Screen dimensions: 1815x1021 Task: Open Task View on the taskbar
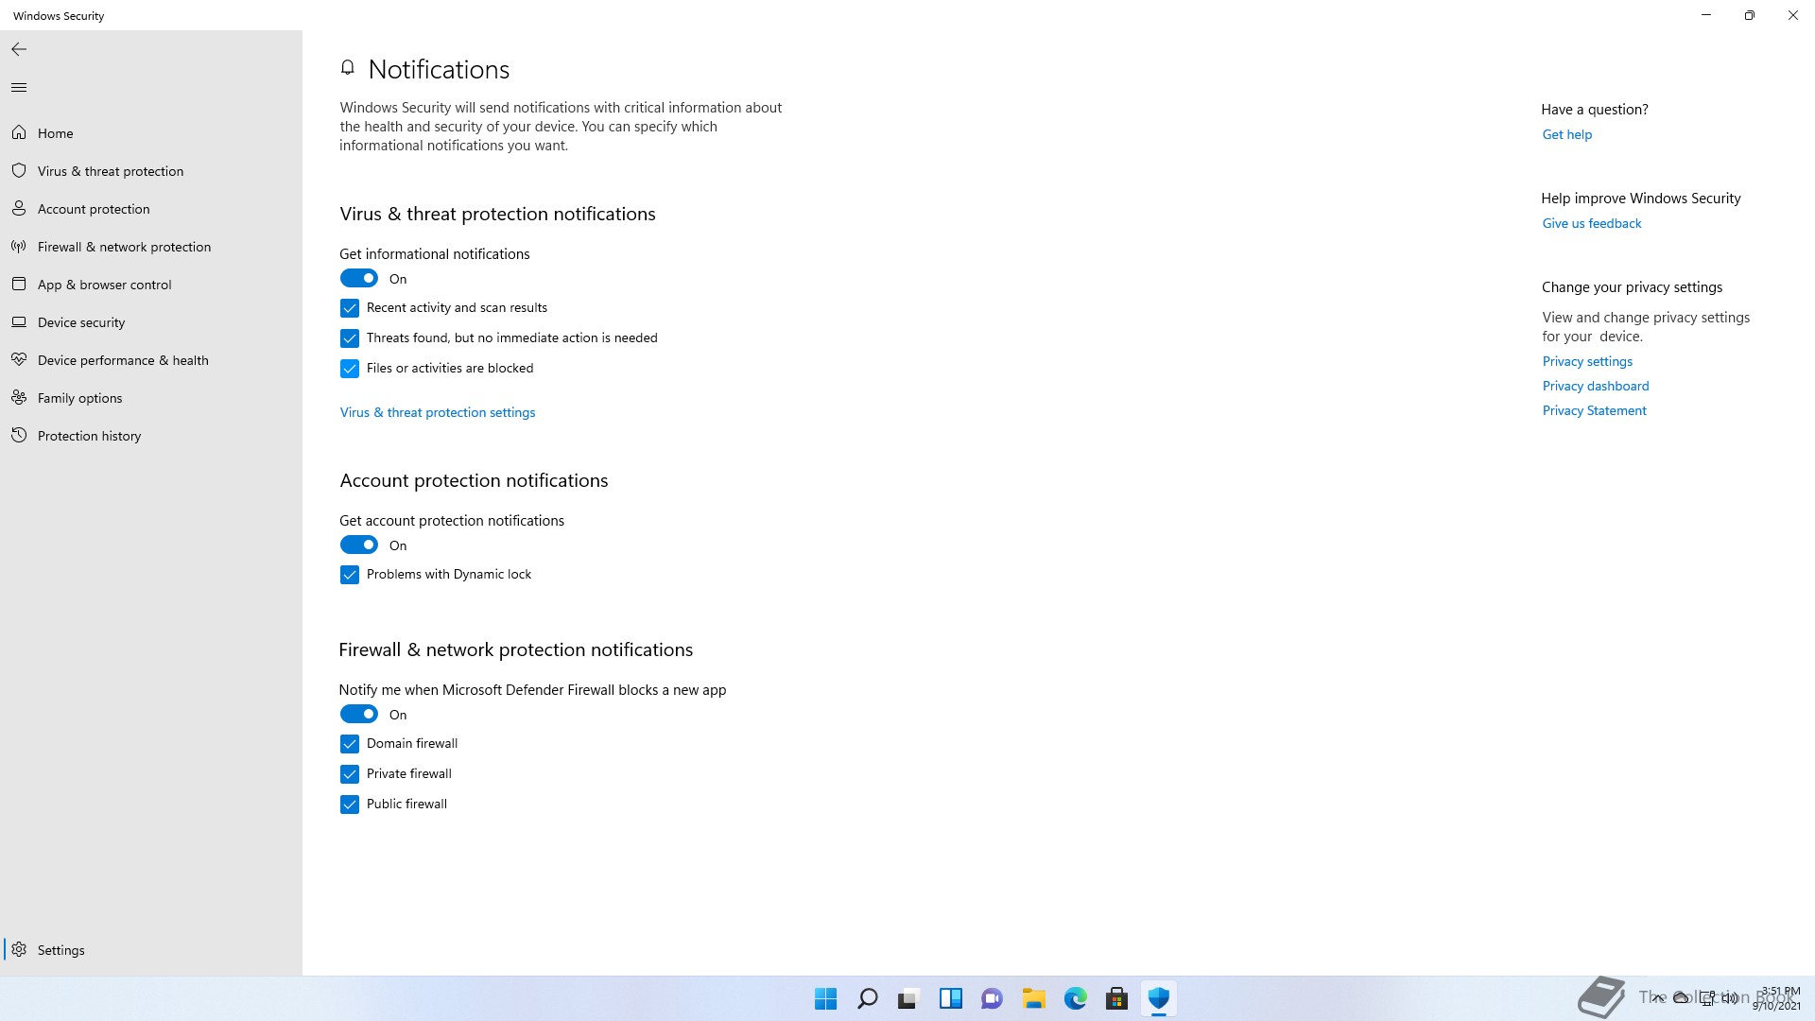pos(908,998)
